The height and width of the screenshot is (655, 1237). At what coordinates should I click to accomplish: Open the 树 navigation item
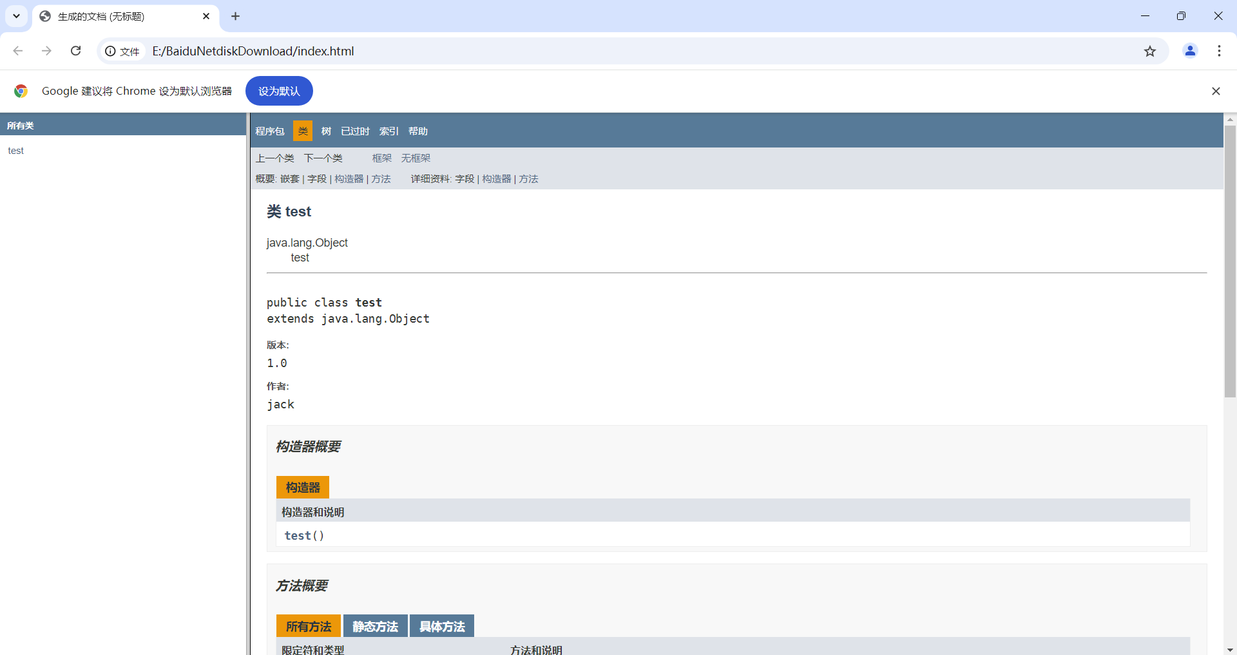(326, 131)
